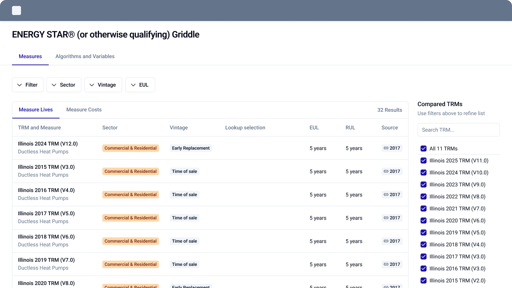Click the 32 Results count
This screenshot has height=288, width=512.
tap(390, 110)
